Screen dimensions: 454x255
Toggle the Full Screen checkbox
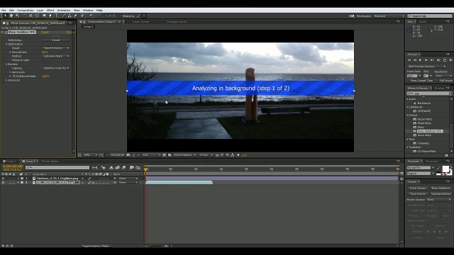[x=437, y=81]
